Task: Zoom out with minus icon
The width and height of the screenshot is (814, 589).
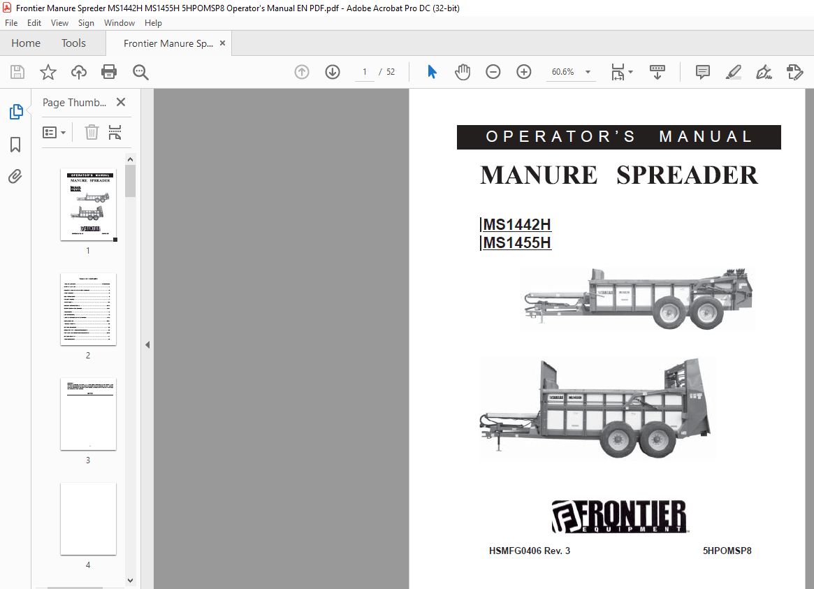Action: pos(493,71)
